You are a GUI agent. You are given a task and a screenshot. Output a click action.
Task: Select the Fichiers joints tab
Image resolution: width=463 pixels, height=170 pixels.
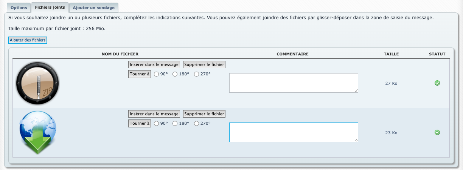pos(49,7)
